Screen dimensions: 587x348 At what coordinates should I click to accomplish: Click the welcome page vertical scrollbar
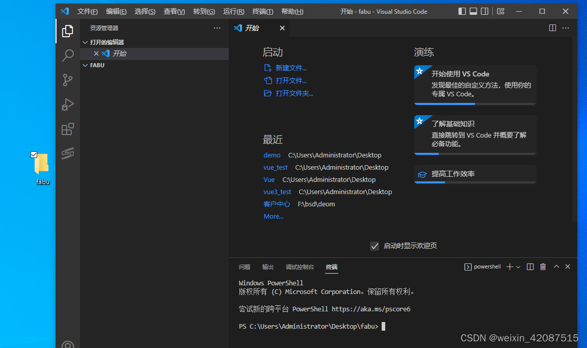(x=574, y=129)
